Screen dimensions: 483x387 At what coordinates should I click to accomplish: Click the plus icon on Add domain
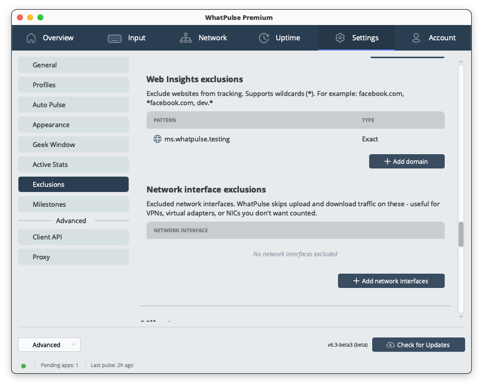point(387,161)
